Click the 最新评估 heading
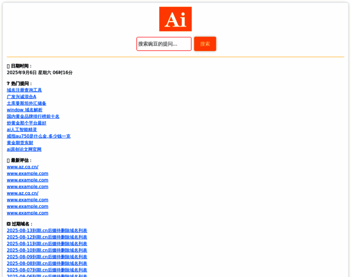 coord(19,160)
